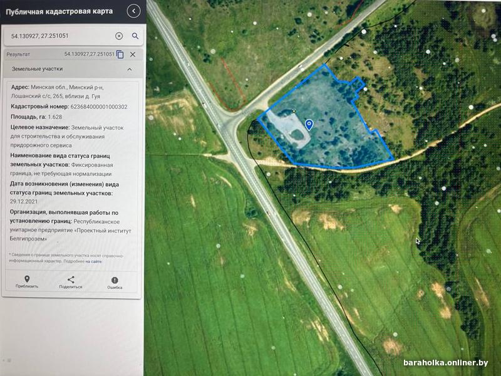
Task: Click the Целевое назначение description
Action: click(x=67, y=136)
